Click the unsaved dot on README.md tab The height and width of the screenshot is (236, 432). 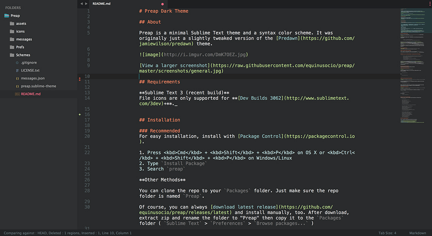click(x=162, y=4)
